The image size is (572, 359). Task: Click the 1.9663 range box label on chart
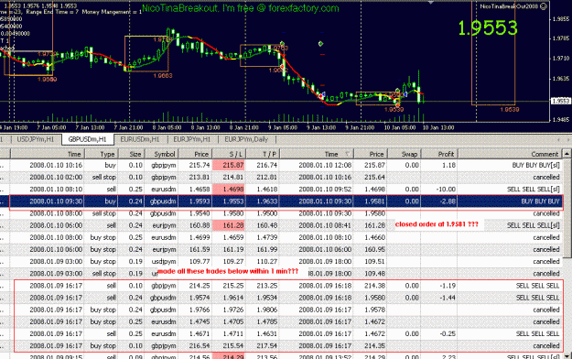pos(163,76)
